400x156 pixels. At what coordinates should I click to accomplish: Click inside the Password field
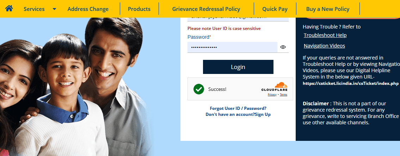[232, 47]
